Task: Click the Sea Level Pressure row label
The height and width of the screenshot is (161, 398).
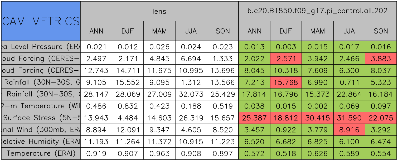Action: tap(41, 47)
